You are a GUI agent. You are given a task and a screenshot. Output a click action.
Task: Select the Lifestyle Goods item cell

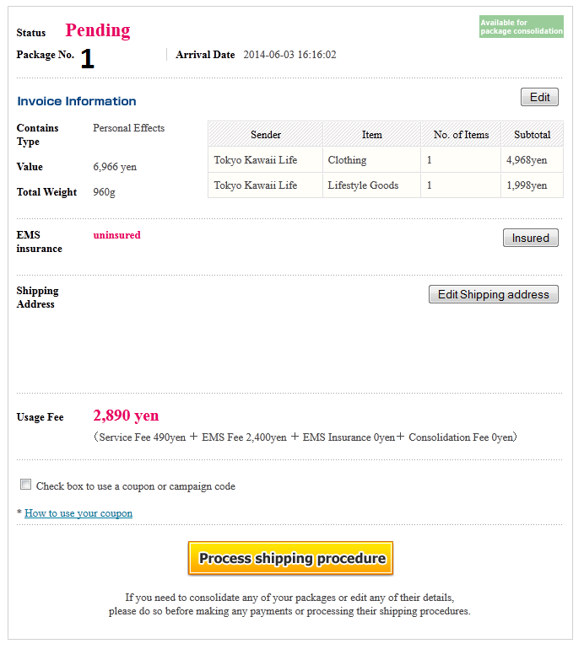[x=363, y=185]
